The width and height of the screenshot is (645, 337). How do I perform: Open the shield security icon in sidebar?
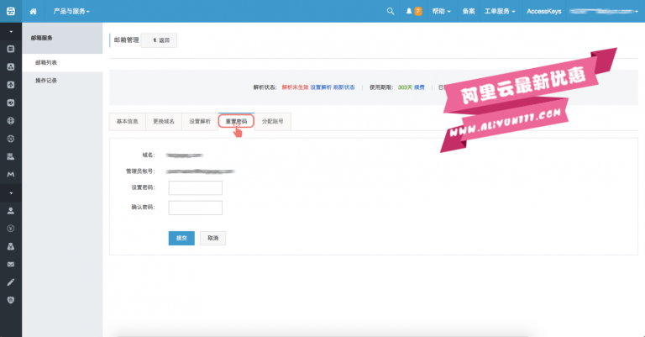pyautogui.click(x=11, y=300)
